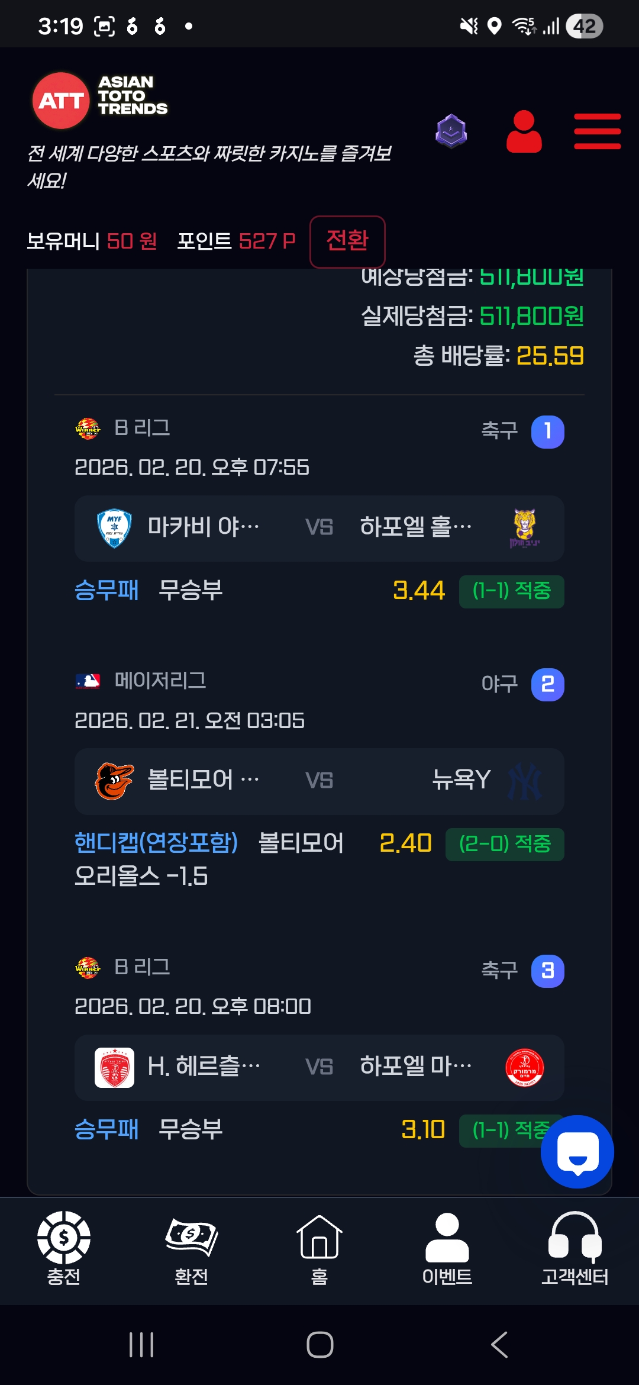Tap the ATT Asian Toto Trends logo

[x=100, y=100]
